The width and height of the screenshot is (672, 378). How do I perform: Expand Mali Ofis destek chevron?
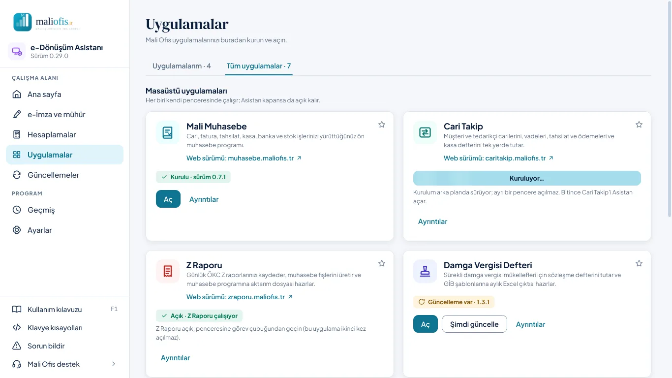pos(114,364)
